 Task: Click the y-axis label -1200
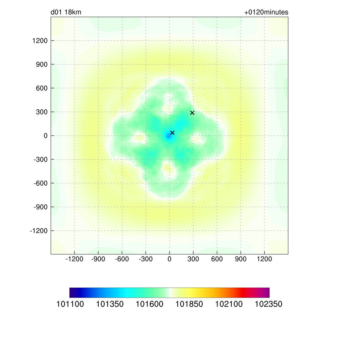[39, 231]
